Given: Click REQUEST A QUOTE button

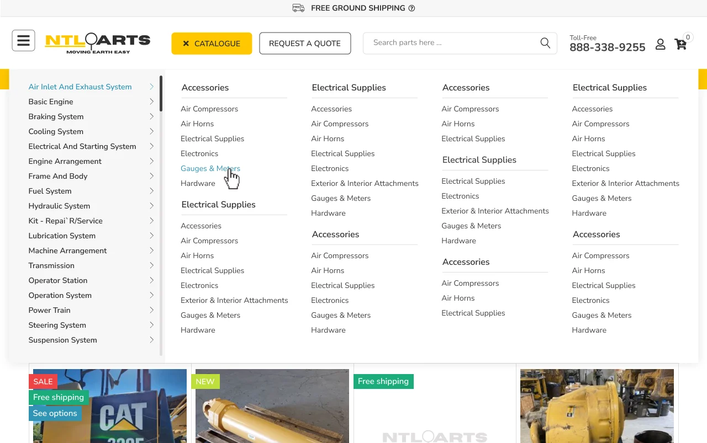Looking at the screenshot, I should (x=305, y=44).
